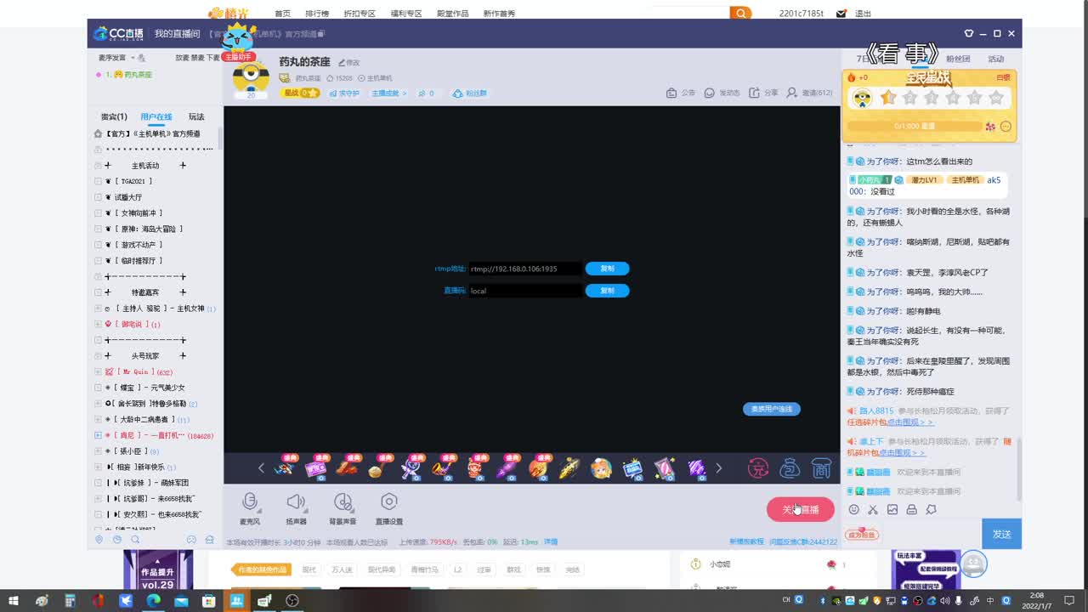Send the chat message with 发送
The image size is (1088, 612).
[1002, 534]
